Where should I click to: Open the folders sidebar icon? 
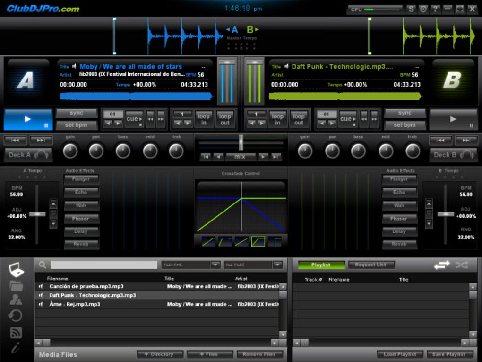pos(16,286)
